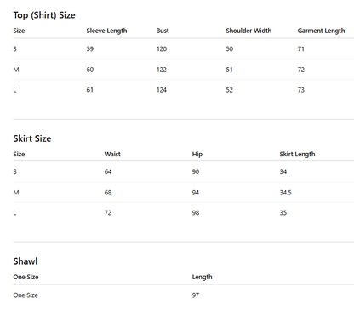The height and width of the screenshot is (309, 354).
Task: Click the Top (Shirt) Size heading
Action: pyautogui.click(x=44, y=15)
